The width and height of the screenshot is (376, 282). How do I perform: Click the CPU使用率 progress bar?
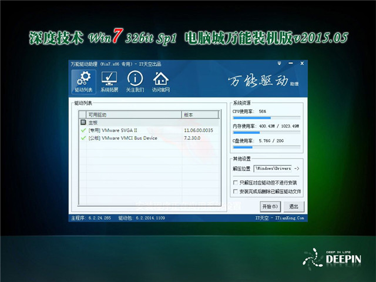coord(266,117)
